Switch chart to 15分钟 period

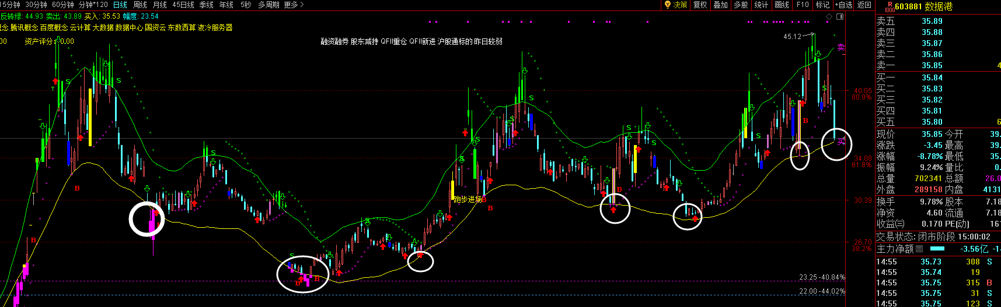pyautogui.click(x=10, y=5)
